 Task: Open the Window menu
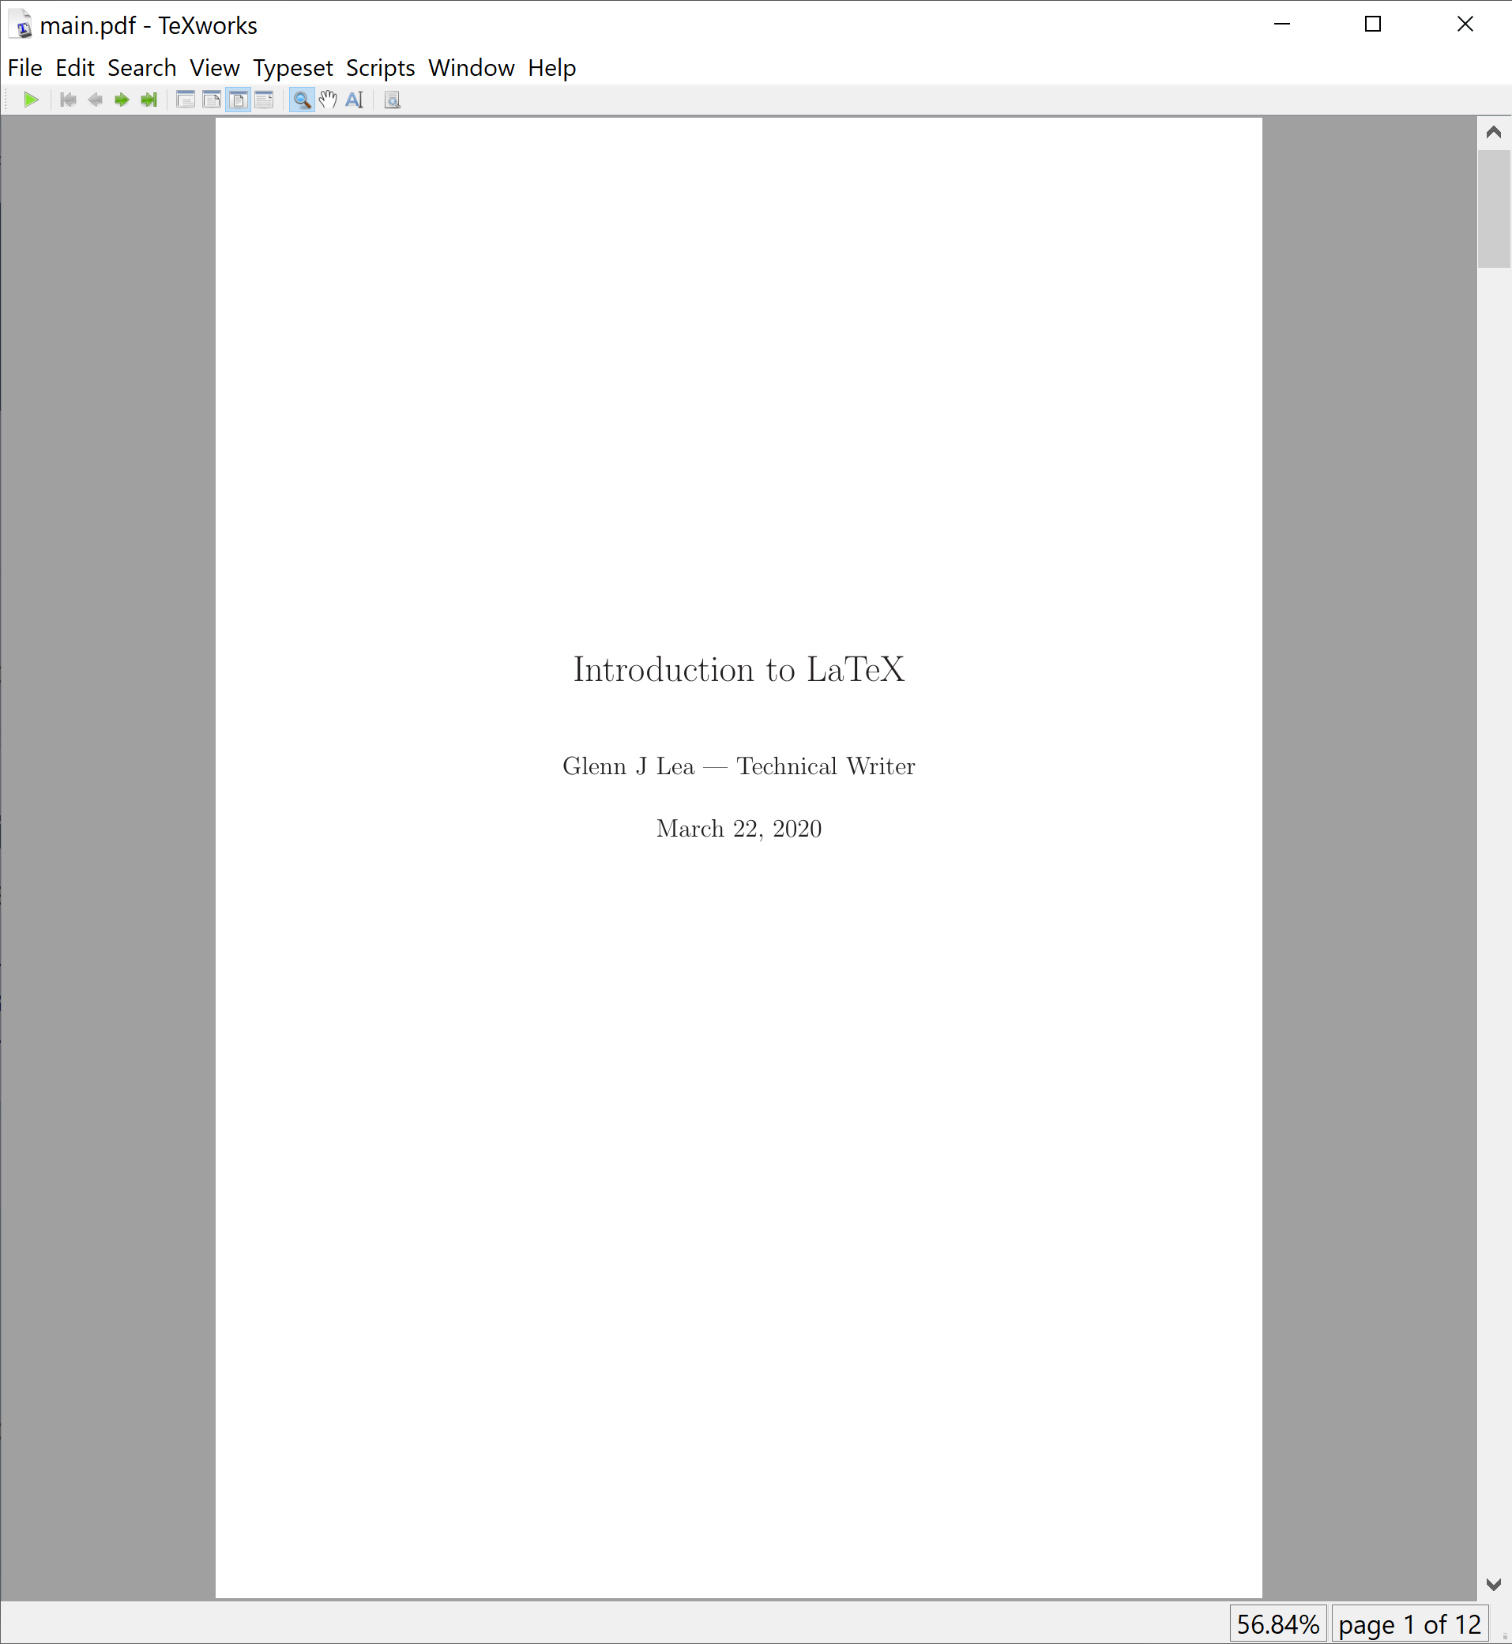point(472,68)
